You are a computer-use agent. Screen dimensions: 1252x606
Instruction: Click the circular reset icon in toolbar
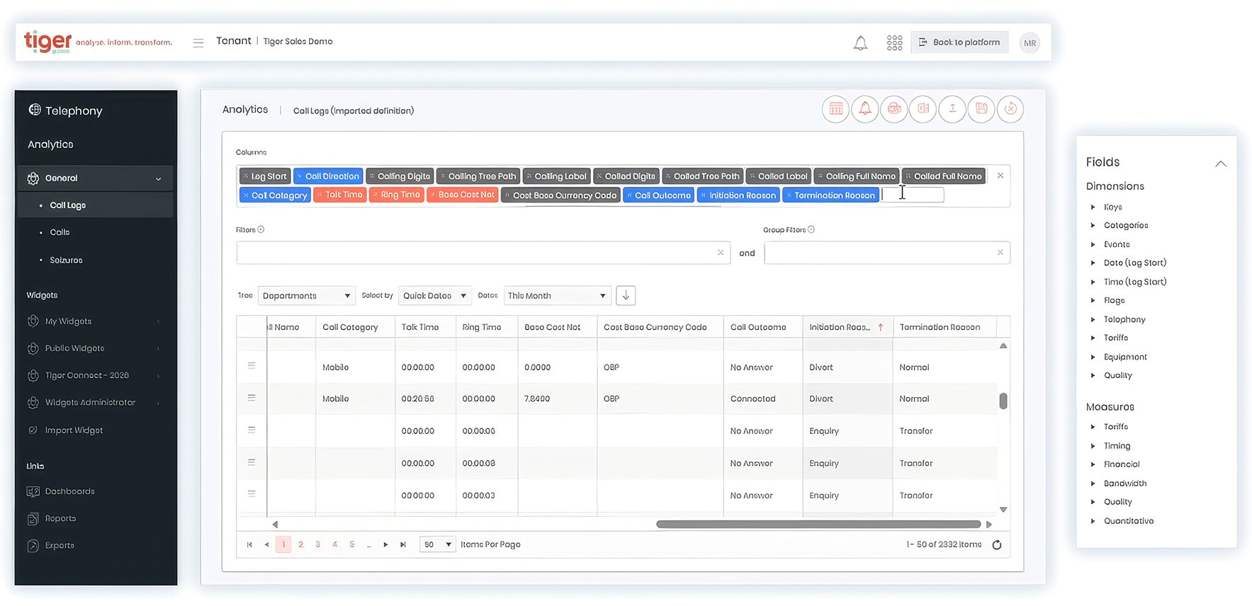pos(1010,109)
